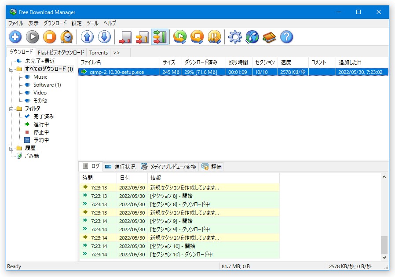The image size is (395, 277).
Task: Select the Video category in tree
Action: tap(40, 93)
